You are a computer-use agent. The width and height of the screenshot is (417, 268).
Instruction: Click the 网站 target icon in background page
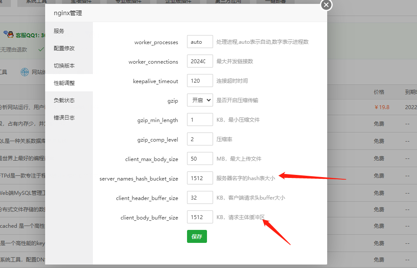pos(24,72)
